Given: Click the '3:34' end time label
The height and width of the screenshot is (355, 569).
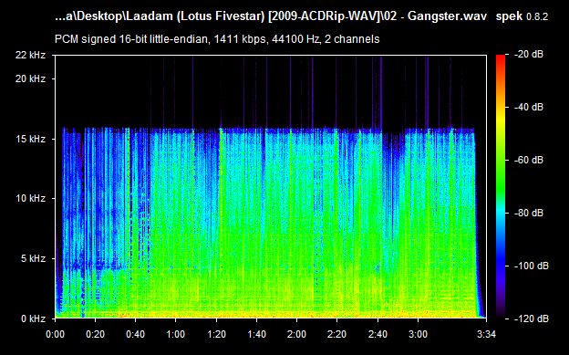Looking at the screenshot, I should [486, 334].
